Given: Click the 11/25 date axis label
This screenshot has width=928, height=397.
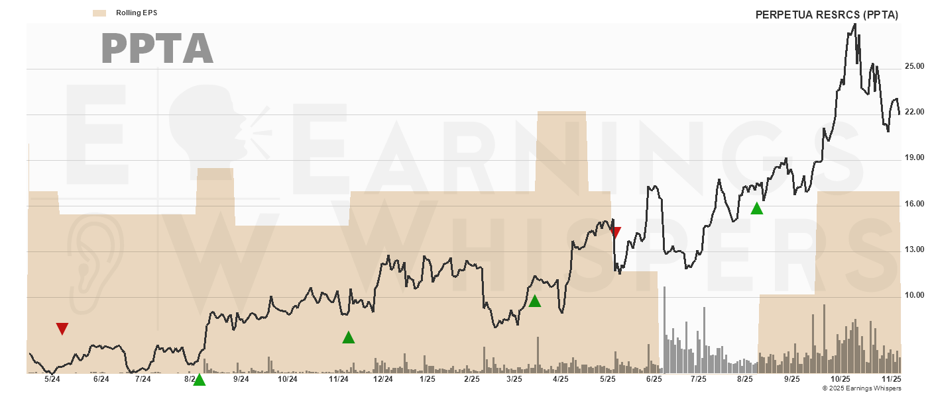Looking at the screenshot, I should coord(892,379).
